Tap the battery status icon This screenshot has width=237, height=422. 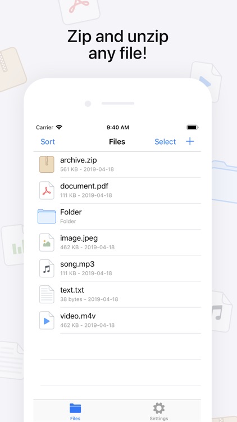[193, 127]
